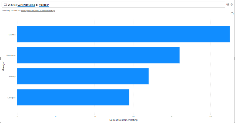Click the Q&A speech bubble icon
The image size is (235, 123).
point(5,5)
